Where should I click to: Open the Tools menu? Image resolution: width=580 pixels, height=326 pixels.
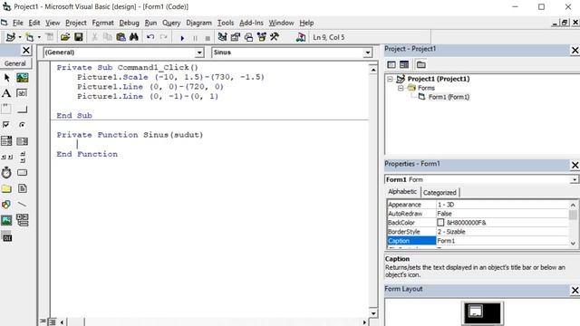[x=226, y=23]
